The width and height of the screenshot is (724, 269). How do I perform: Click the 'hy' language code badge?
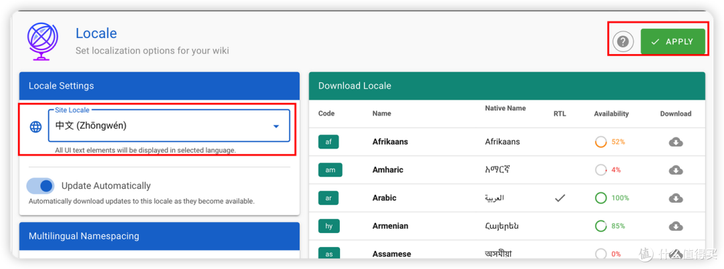coord(328,226)
